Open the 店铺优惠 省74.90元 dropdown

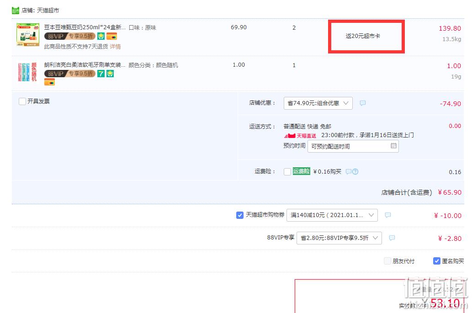click(318, 103)
